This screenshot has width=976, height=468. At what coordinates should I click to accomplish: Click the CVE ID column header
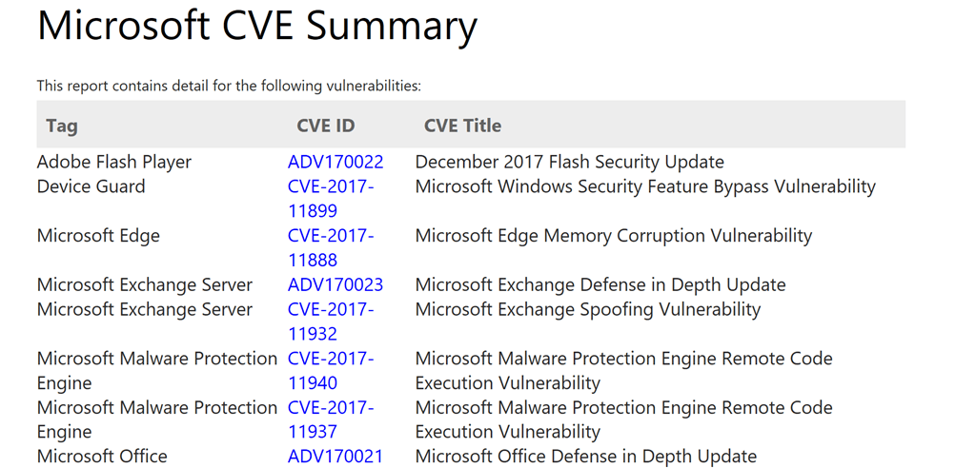click(x=326, y=126)
